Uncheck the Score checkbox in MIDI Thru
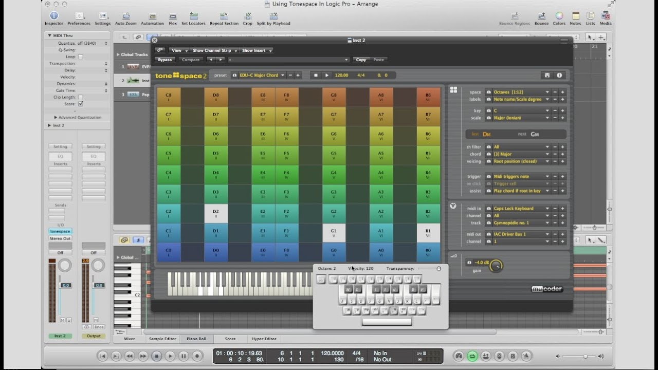The height and width of the screenshot is (370, 658). 80,104
